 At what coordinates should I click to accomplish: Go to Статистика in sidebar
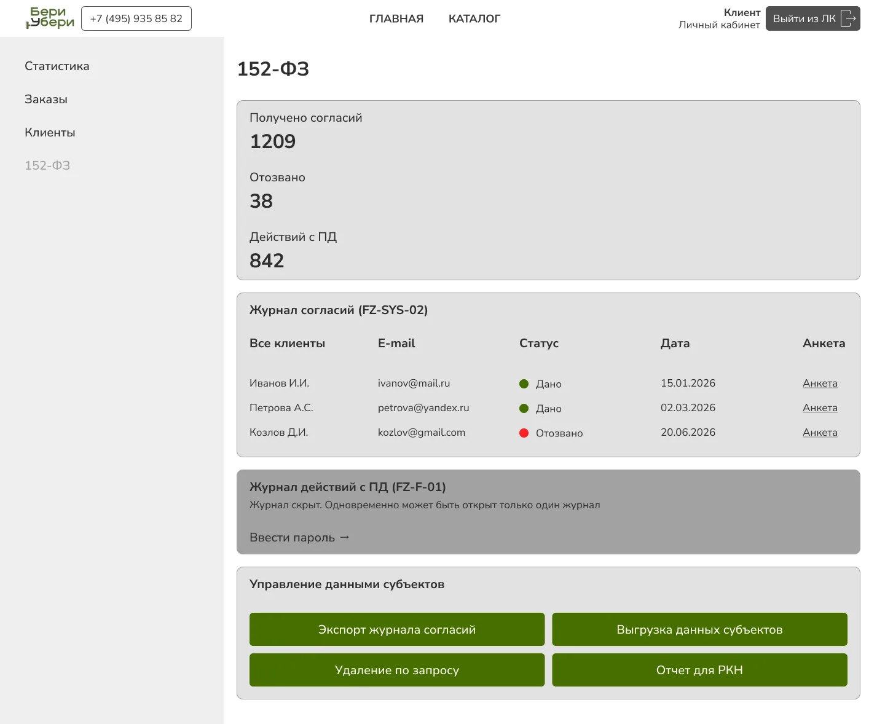[57, 66]
